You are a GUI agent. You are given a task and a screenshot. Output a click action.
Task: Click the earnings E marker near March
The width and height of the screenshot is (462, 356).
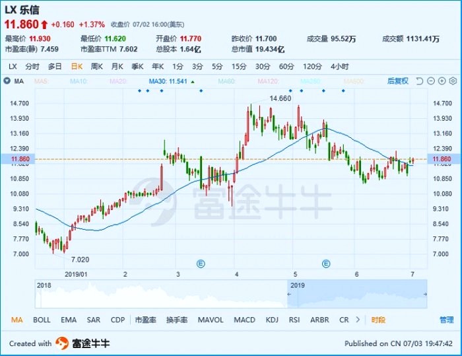[201, 264]
